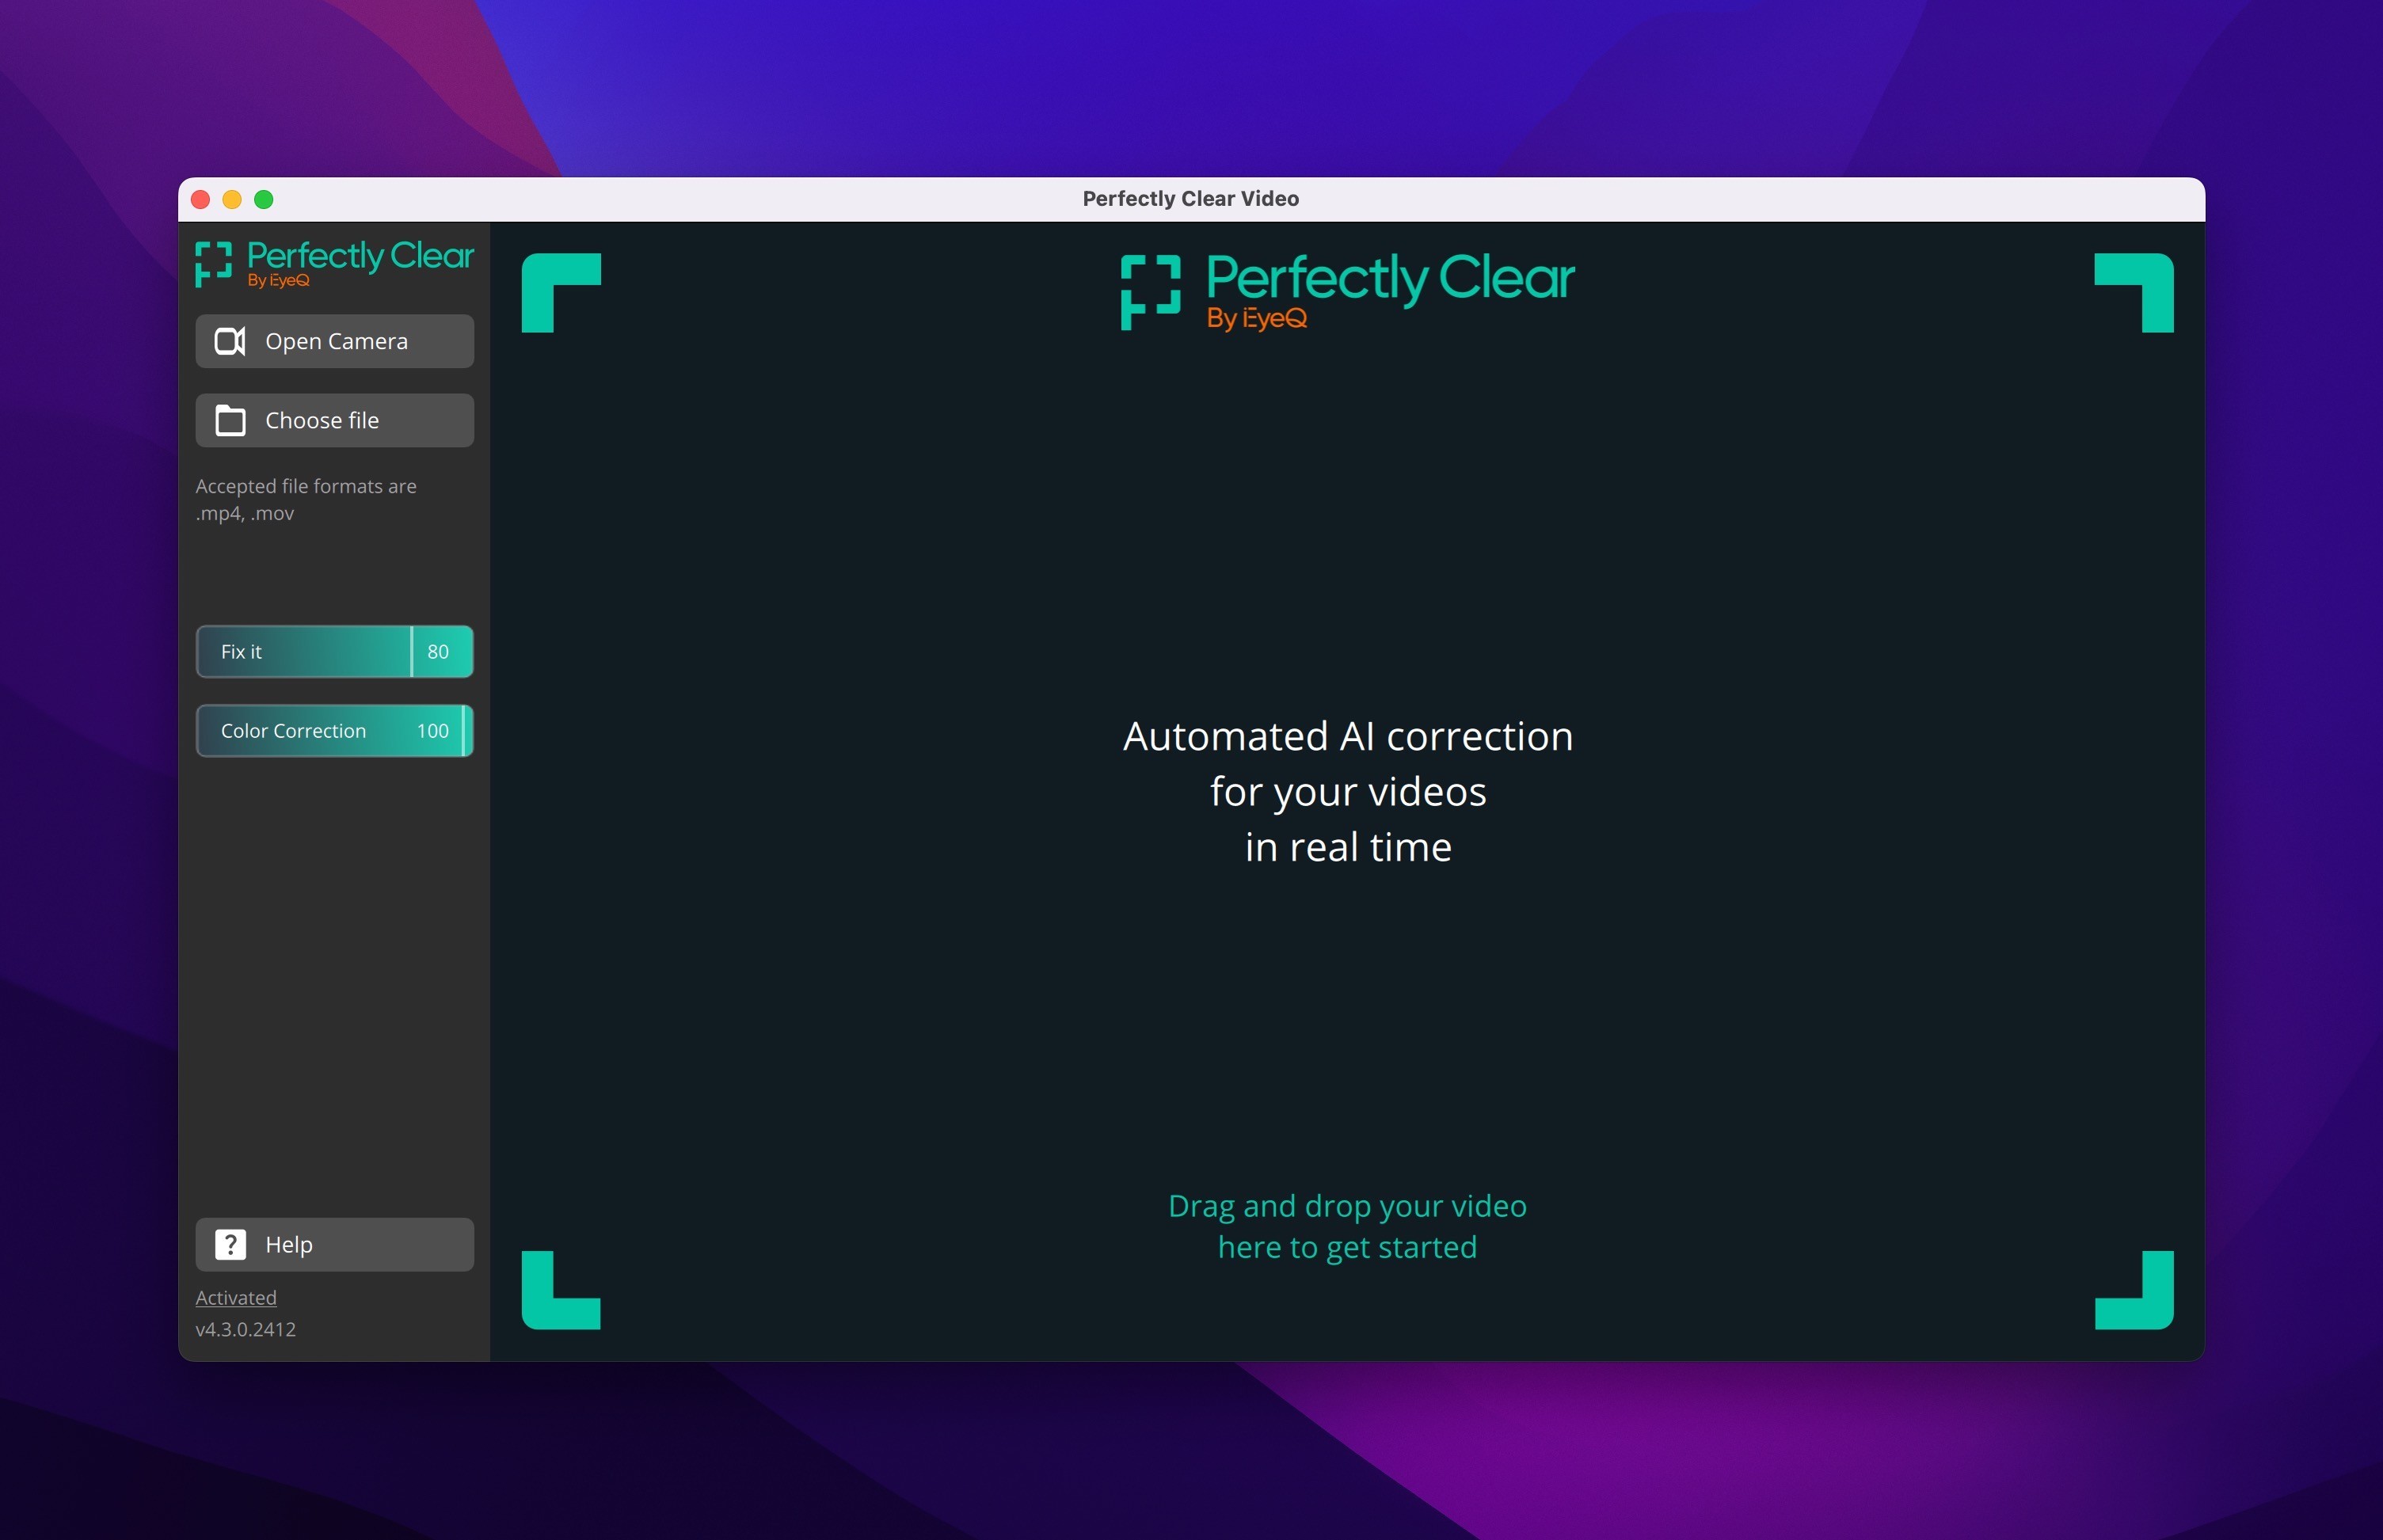Click the Activated license link
2383x1540 pixels.
236,1298
